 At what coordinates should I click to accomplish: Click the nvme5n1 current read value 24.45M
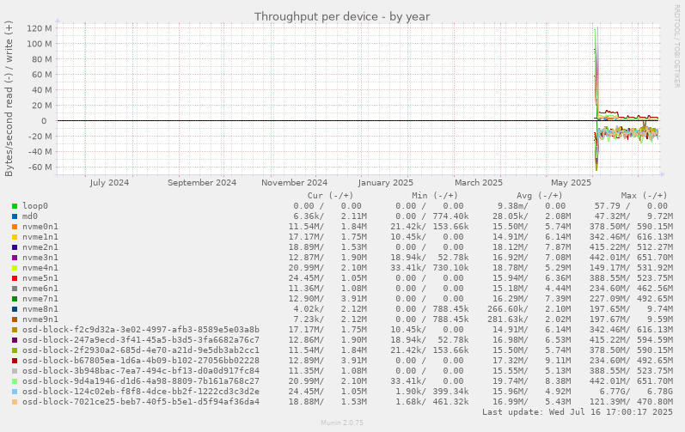[306, 278]
